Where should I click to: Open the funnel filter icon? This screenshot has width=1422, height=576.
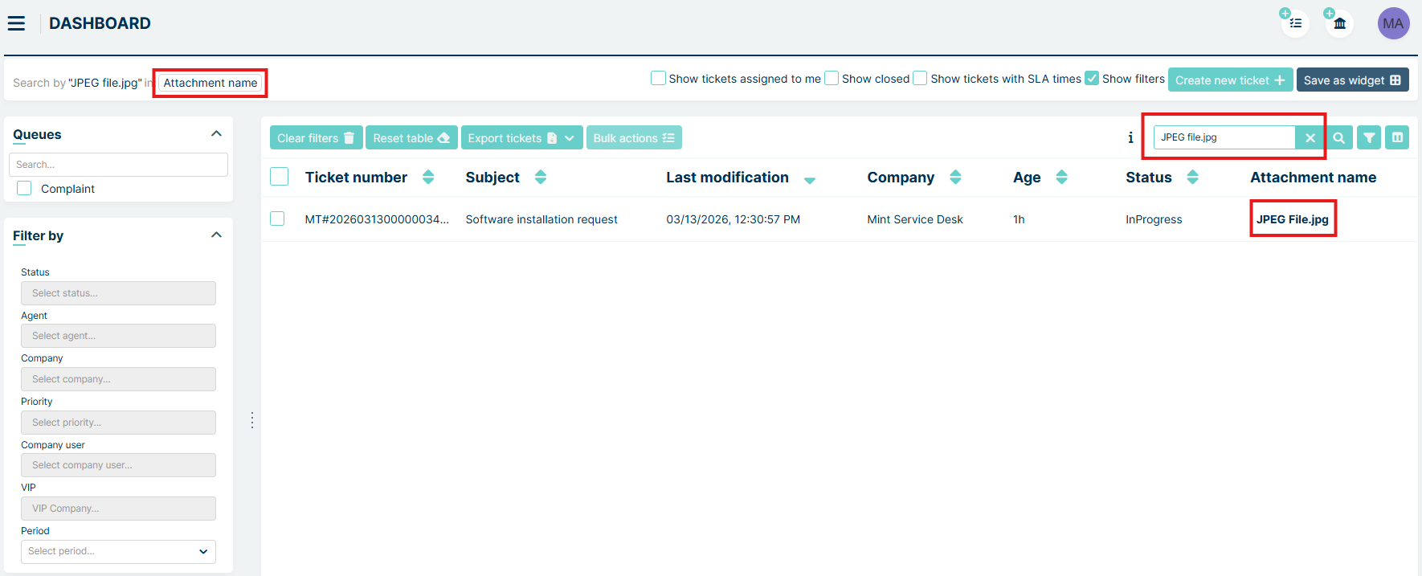[x=1369, y=138]
